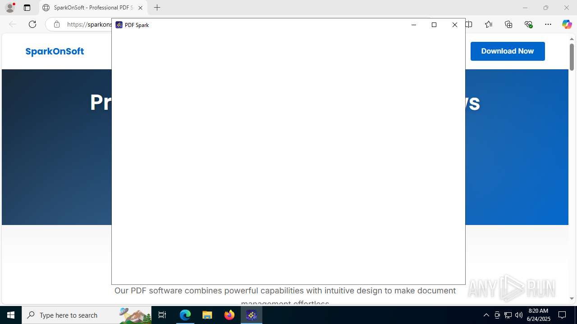Viewport: 577px width, 324px height.
Task: Click the page vertical scrollbar thumb
Action: tap(572, 57)
